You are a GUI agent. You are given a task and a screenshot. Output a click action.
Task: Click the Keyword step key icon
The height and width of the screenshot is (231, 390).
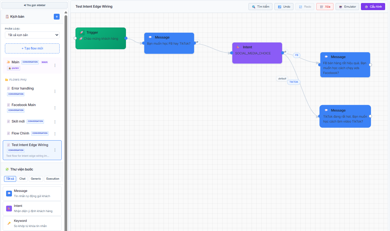tap(9, 223)
